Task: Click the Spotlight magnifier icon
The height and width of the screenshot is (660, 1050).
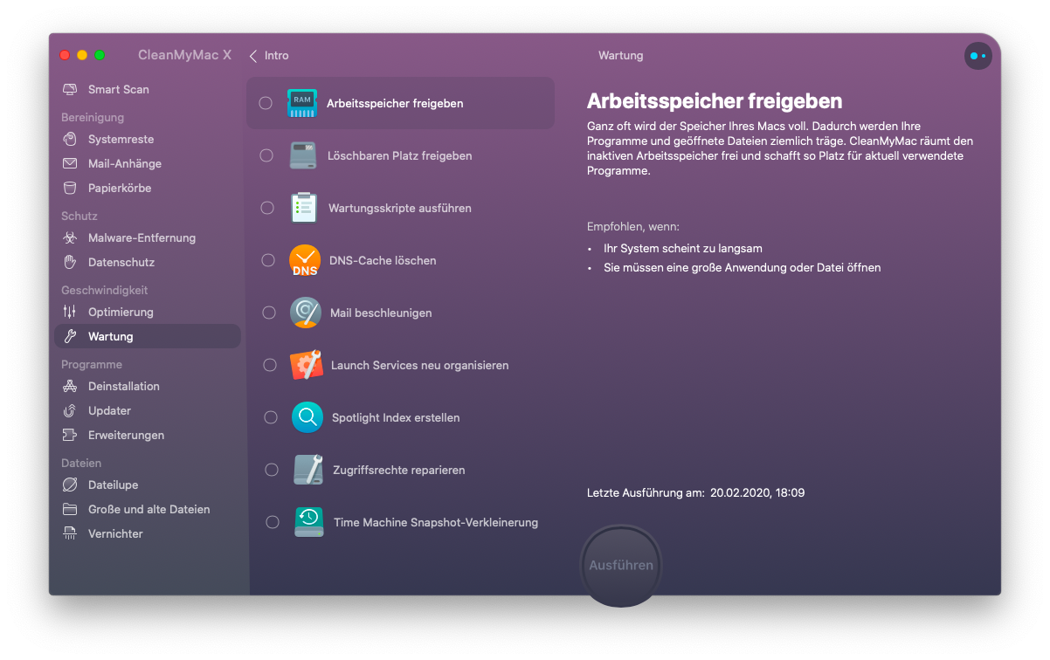Action: 307,417
